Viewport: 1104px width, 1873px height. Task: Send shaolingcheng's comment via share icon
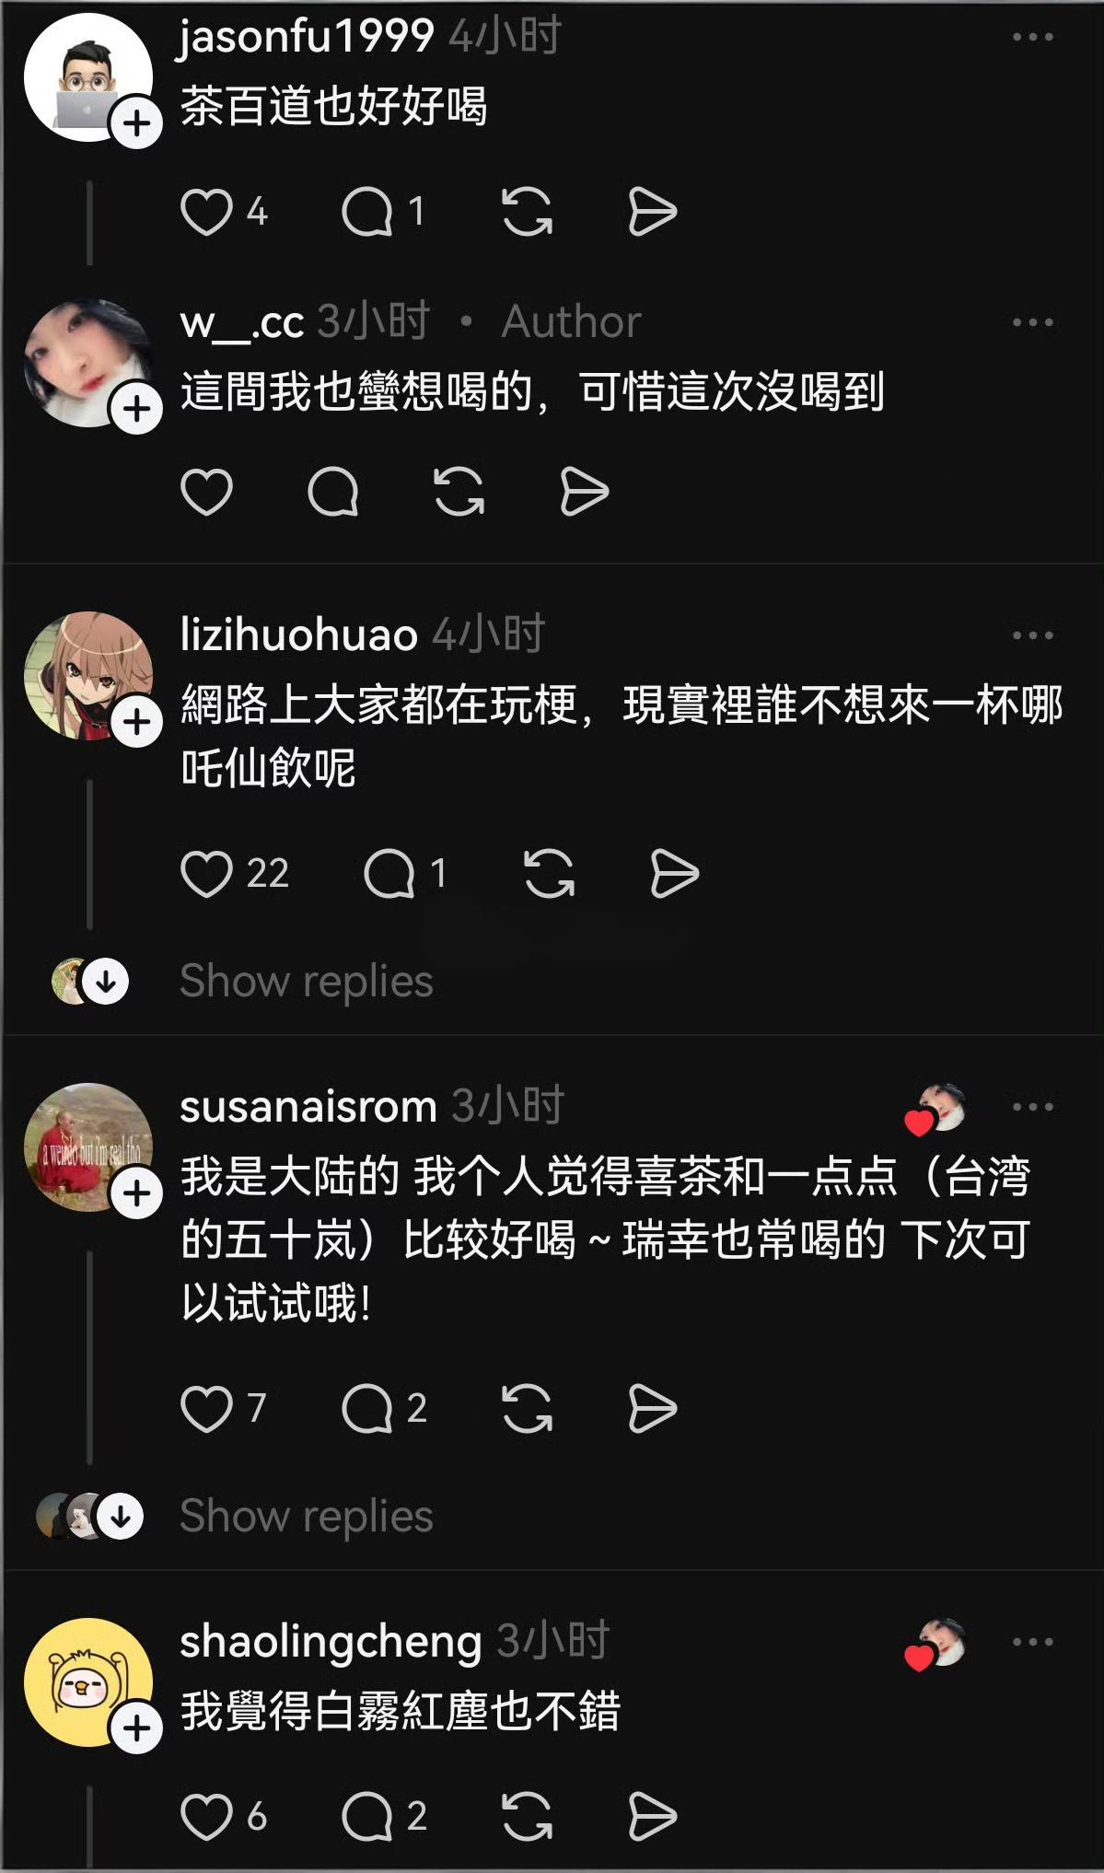tap(652, 1816)
